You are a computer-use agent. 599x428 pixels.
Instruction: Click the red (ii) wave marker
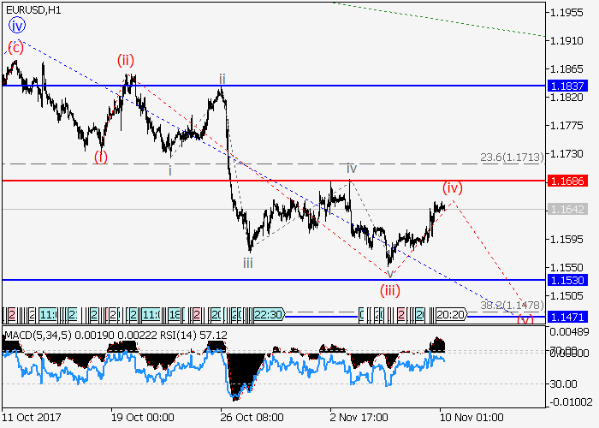click(x=126, y=60)
